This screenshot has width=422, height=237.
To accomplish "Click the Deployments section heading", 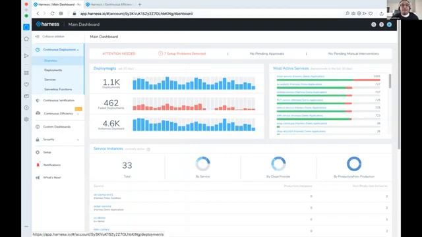I will point(105,68).
